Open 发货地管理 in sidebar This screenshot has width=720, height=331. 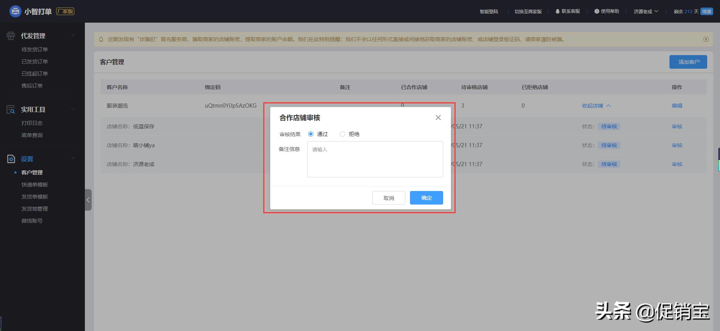pos(35,209)
